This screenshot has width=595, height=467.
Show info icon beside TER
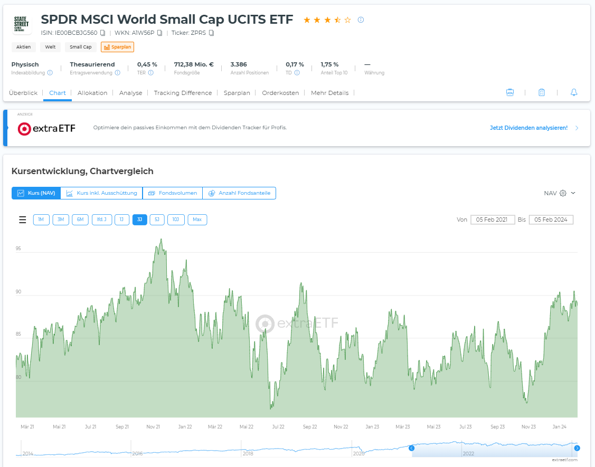tap(150, 73)
